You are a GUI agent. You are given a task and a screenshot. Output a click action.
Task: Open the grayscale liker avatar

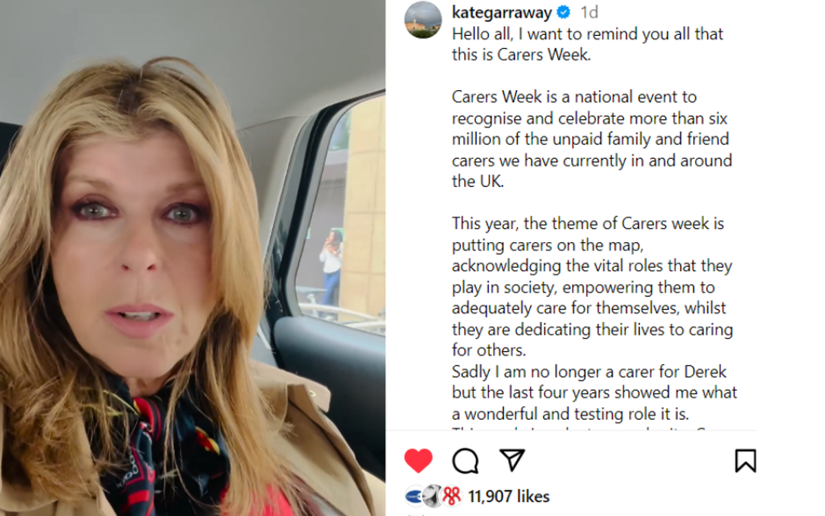coord(432,496)
